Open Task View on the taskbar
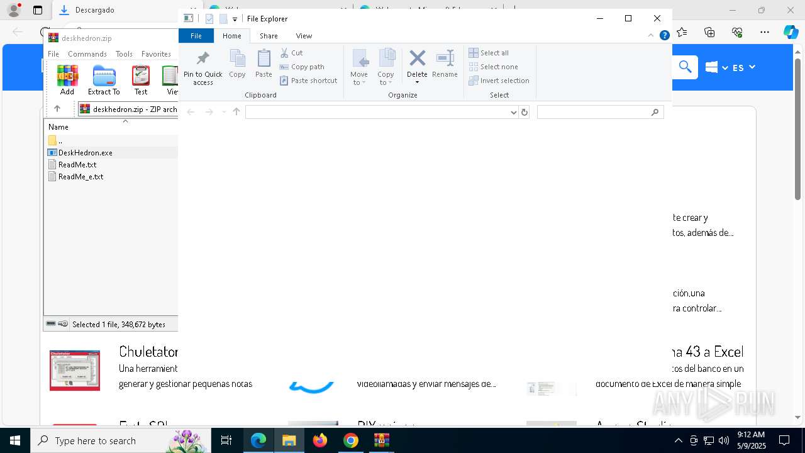Screen dimensions: 805x453 click(x=226, y=440)
